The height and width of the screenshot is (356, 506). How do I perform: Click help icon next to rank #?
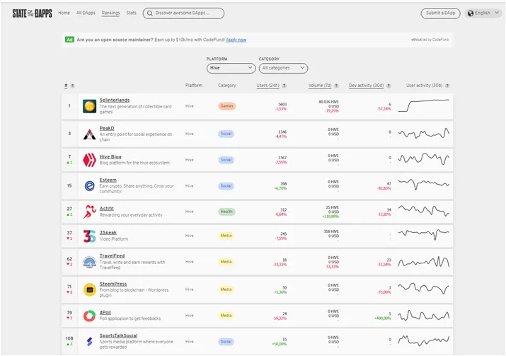click(x=73, y=86)
